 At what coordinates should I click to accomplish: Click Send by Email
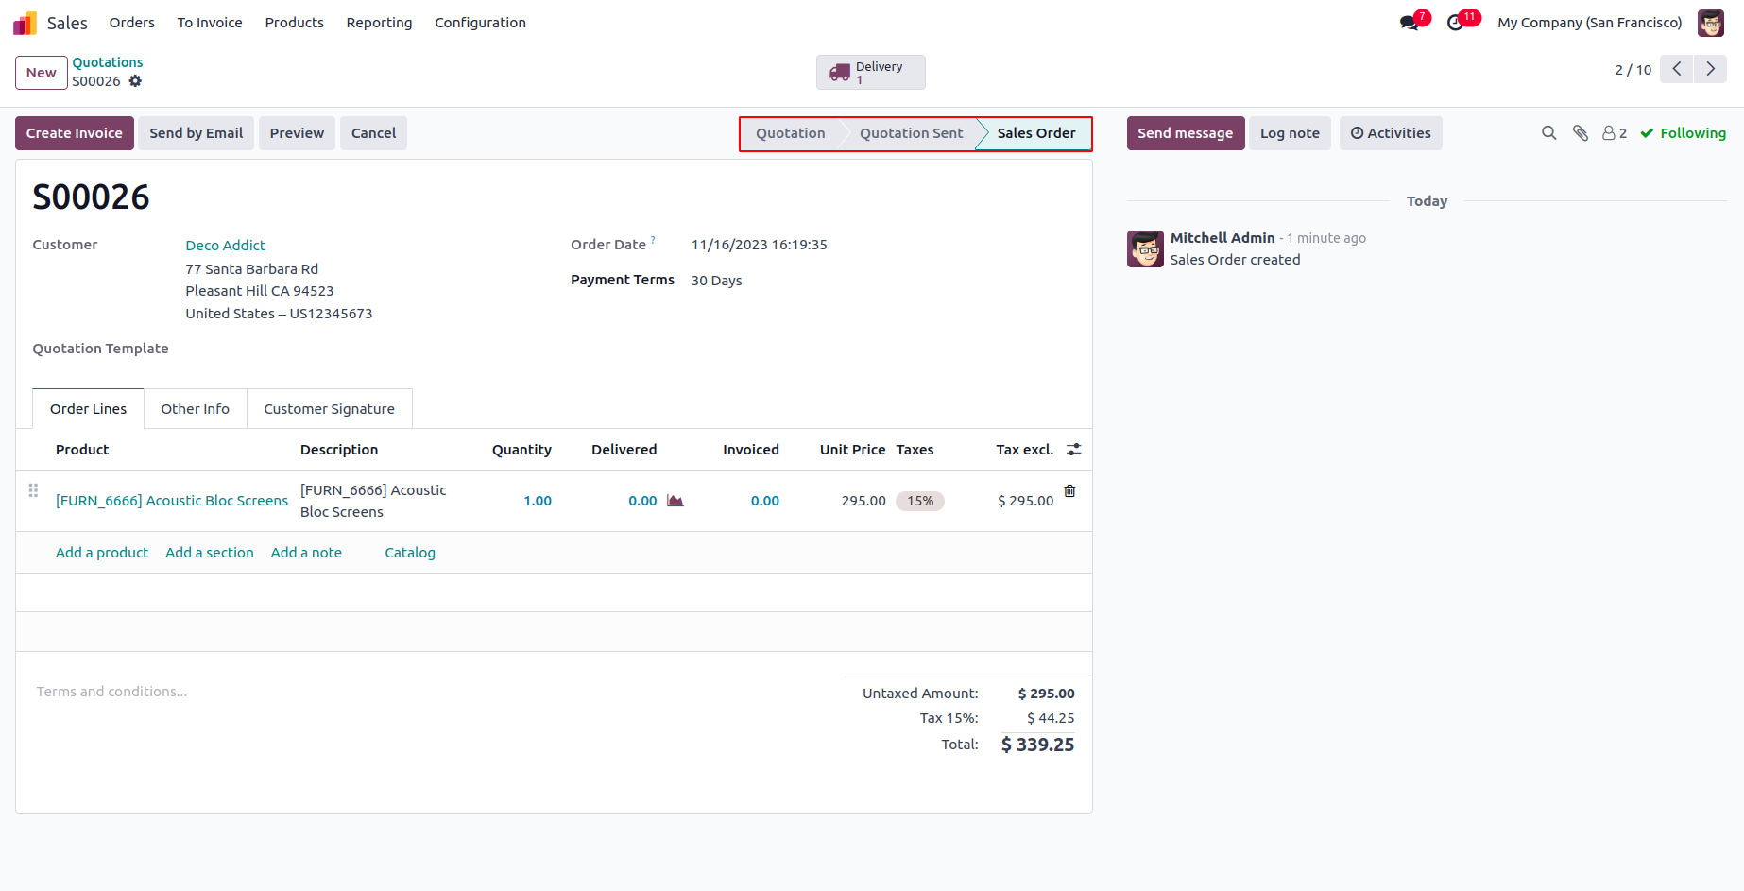click(196, 133)
